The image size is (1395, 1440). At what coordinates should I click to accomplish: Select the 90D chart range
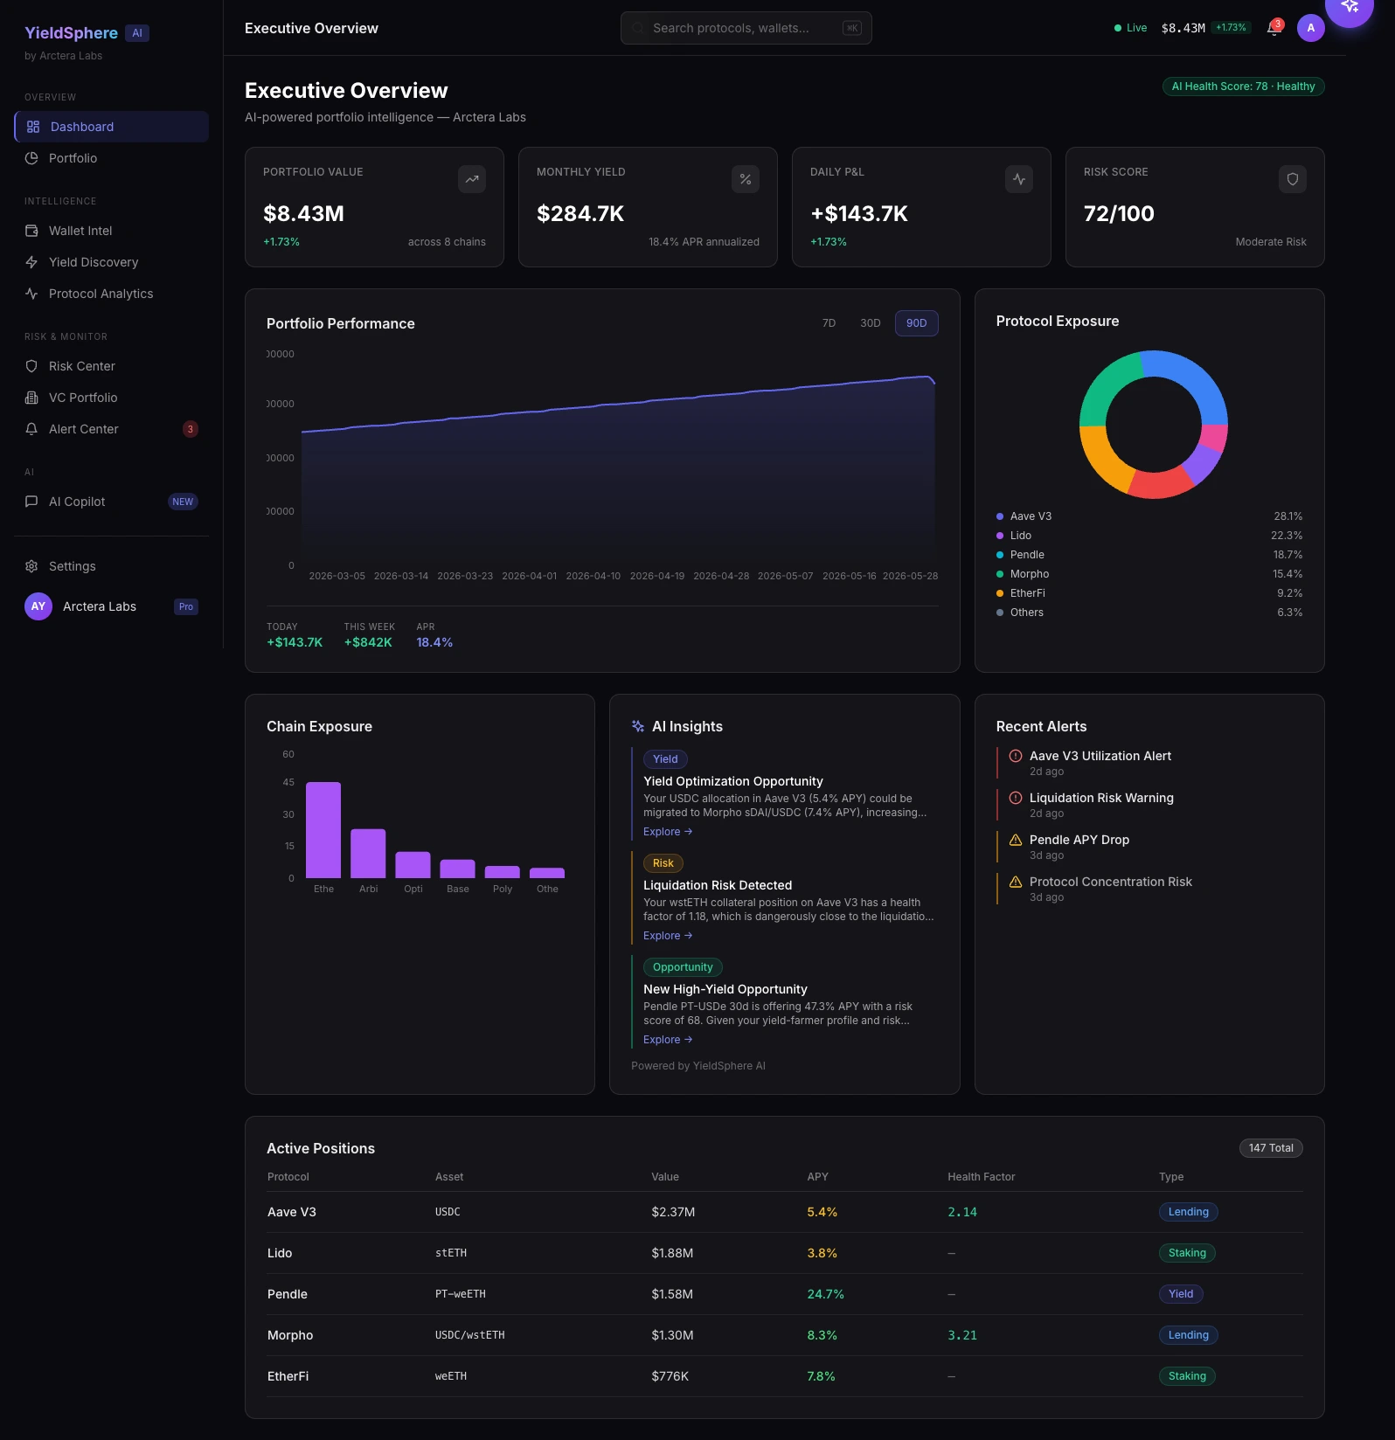tap(917, 323)
